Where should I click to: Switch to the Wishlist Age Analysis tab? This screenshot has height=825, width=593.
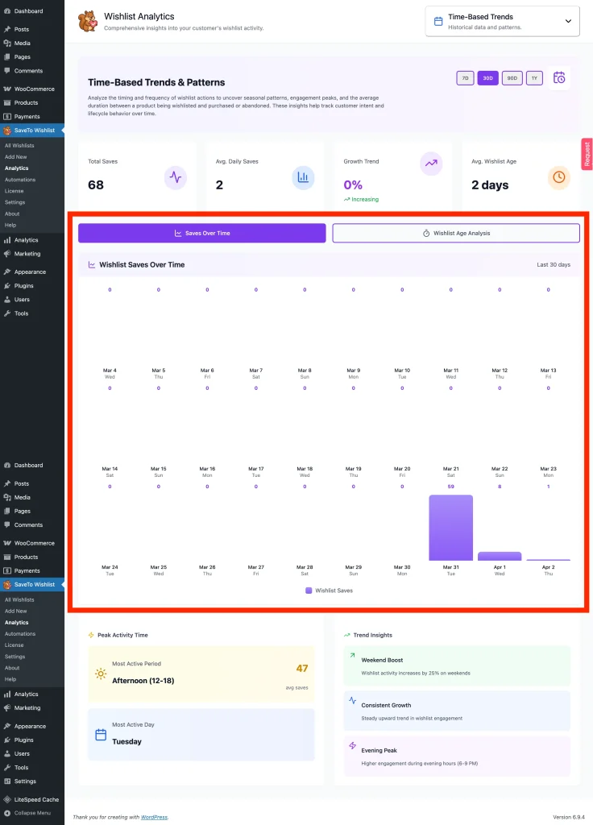(456, 233)
